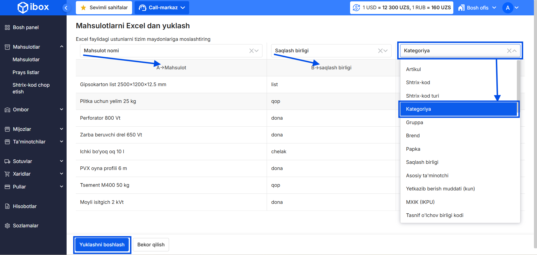Collapse sidebar with the arrow button
The height and width of the screenshot is (255, 537).
pos(66,8)
